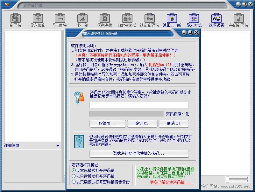Click the 关闭密码箱 close vault icon
Screen dimensions: 255x192
pos(239,20)
